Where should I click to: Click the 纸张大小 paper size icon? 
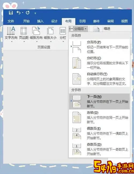(x=50, y=31)
